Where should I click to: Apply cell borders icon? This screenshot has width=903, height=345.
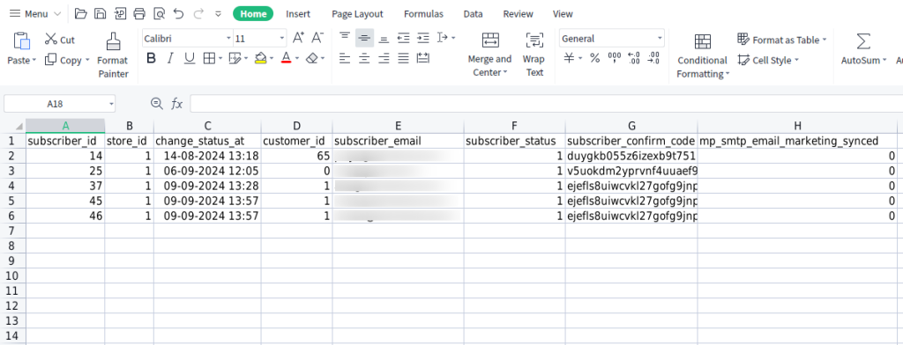point(208,58)
